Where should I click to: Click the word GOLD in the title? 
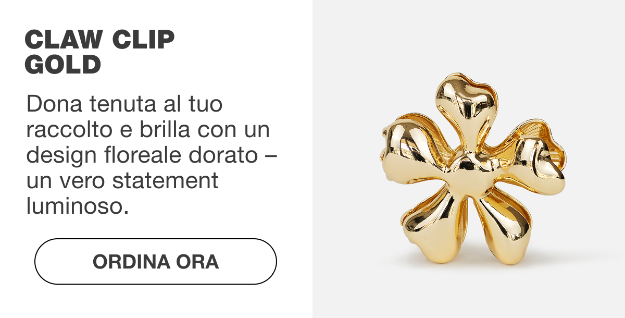63,65
